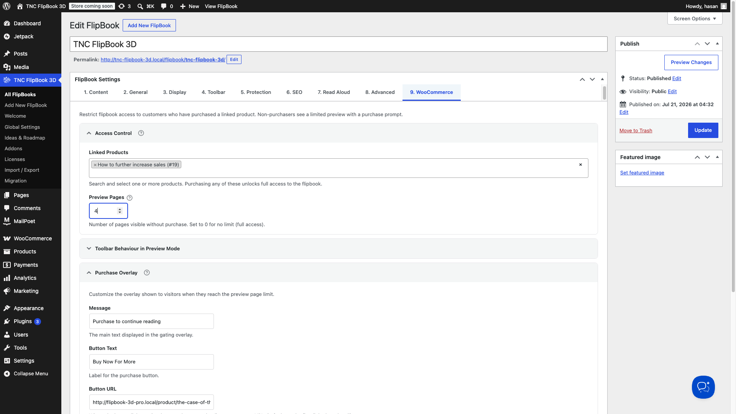This screenshot has width=736, height=414.
Task: Switch to the 1. Content tab
Action: [96, 92]
